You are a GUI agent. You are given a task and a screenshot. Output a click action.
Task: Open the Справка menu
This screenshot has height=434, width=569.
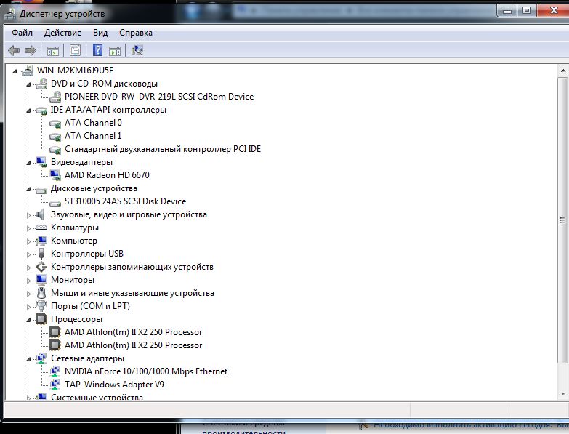pyautogui.click(x=136, y=33)
